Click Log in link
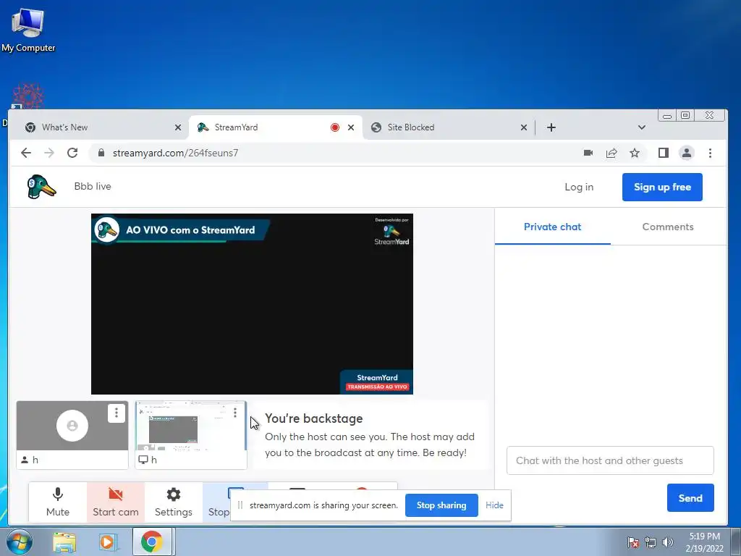The height and width of the screenshot is (556, 741). [x=579, y=187]
